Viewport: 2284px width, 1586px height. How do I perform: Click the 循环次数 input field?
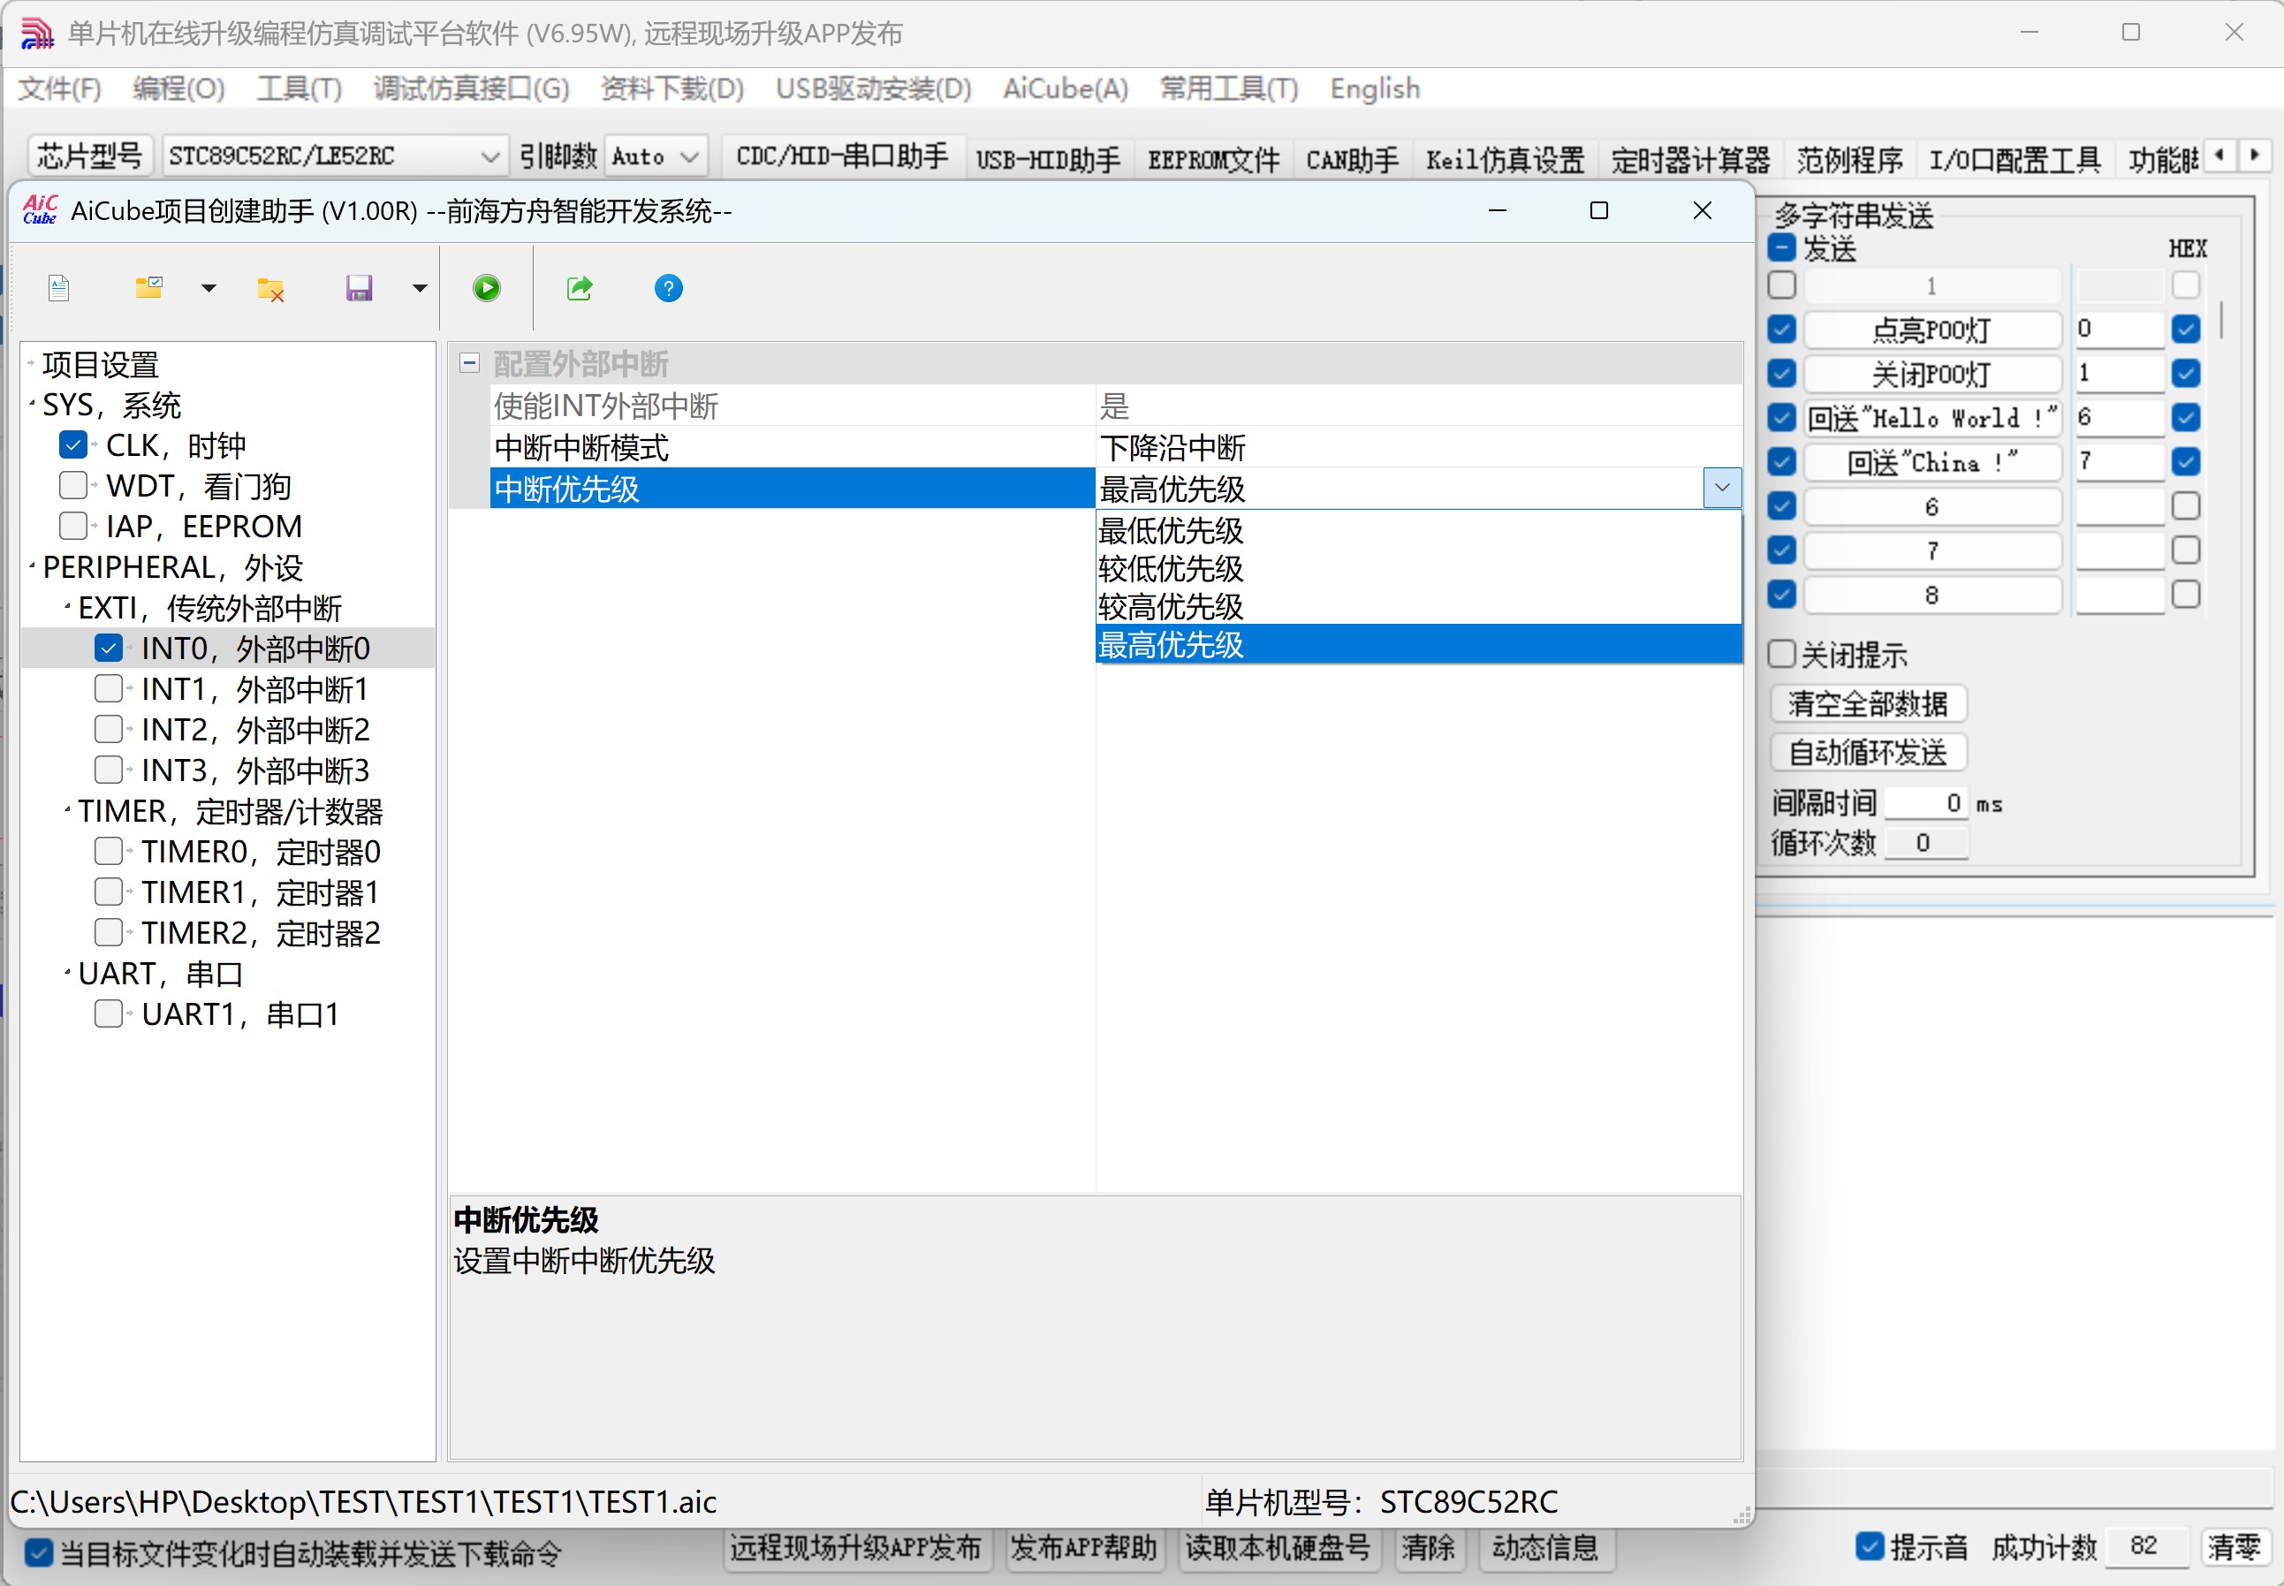tap(1925, 843)
